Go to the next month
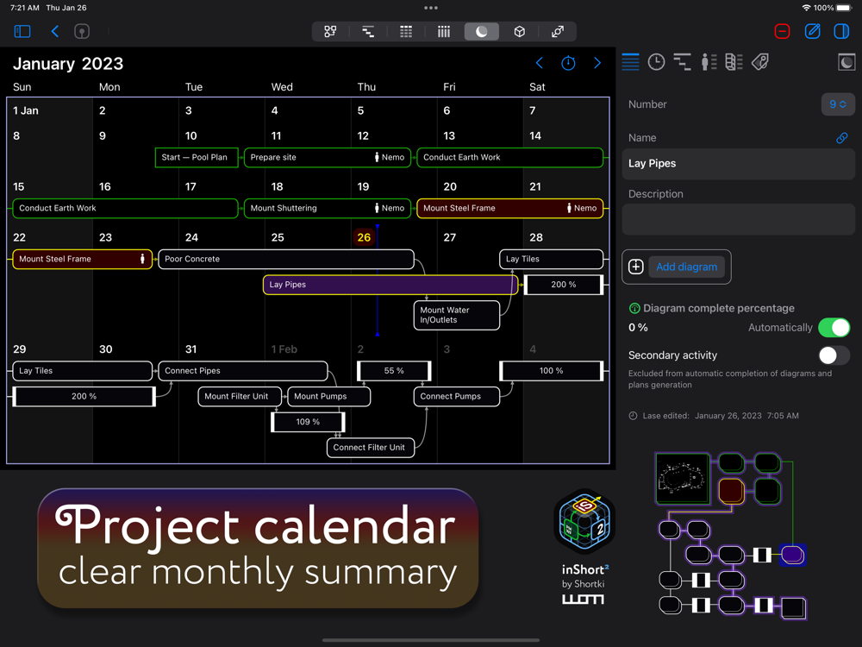862x647 pixels. click(x=597, y=63)
